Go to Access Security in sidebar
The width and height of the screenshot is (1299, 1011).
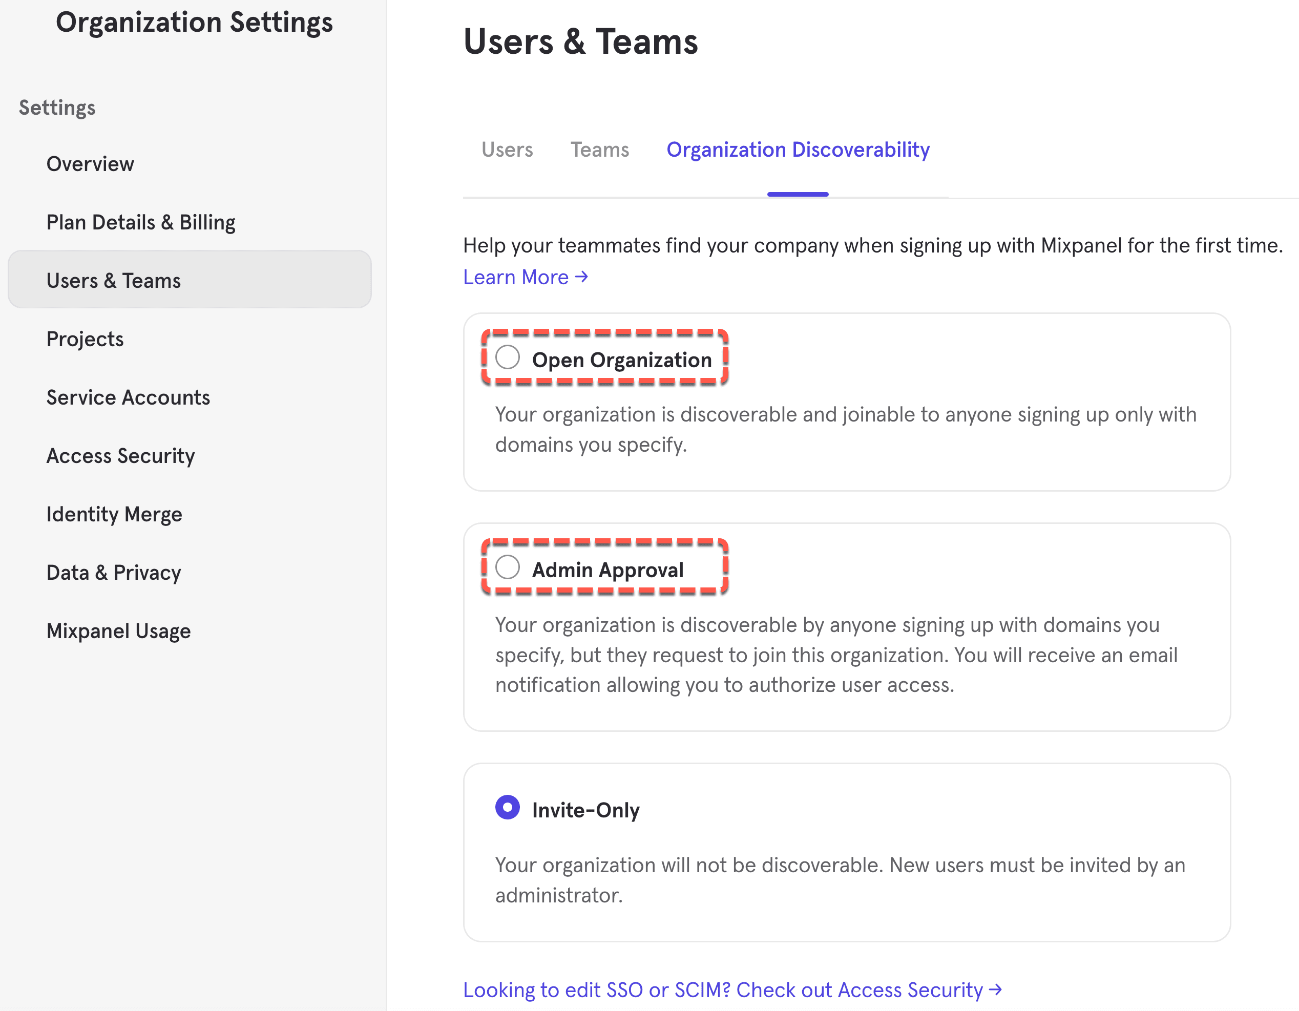121,456
